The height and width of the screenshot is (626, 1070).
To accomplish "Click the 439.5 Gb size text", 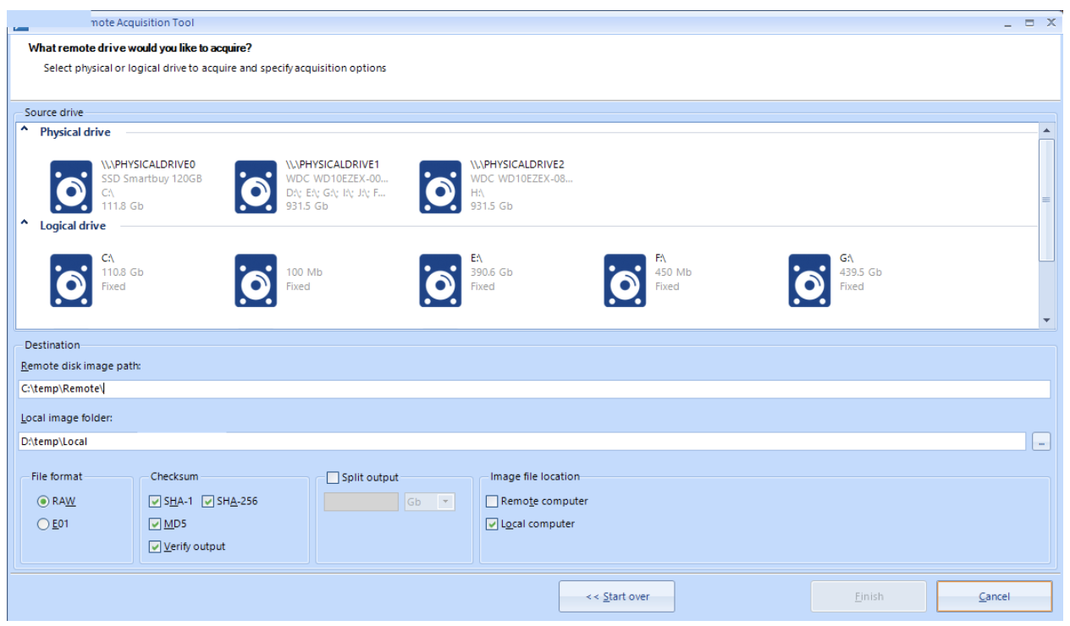I will tap(860, 272).
